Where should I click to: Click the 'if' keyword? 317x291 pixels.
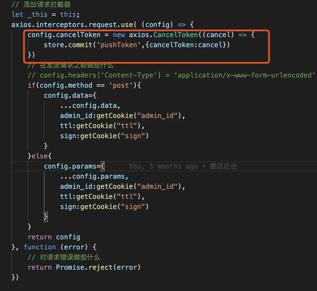[31, 85]
